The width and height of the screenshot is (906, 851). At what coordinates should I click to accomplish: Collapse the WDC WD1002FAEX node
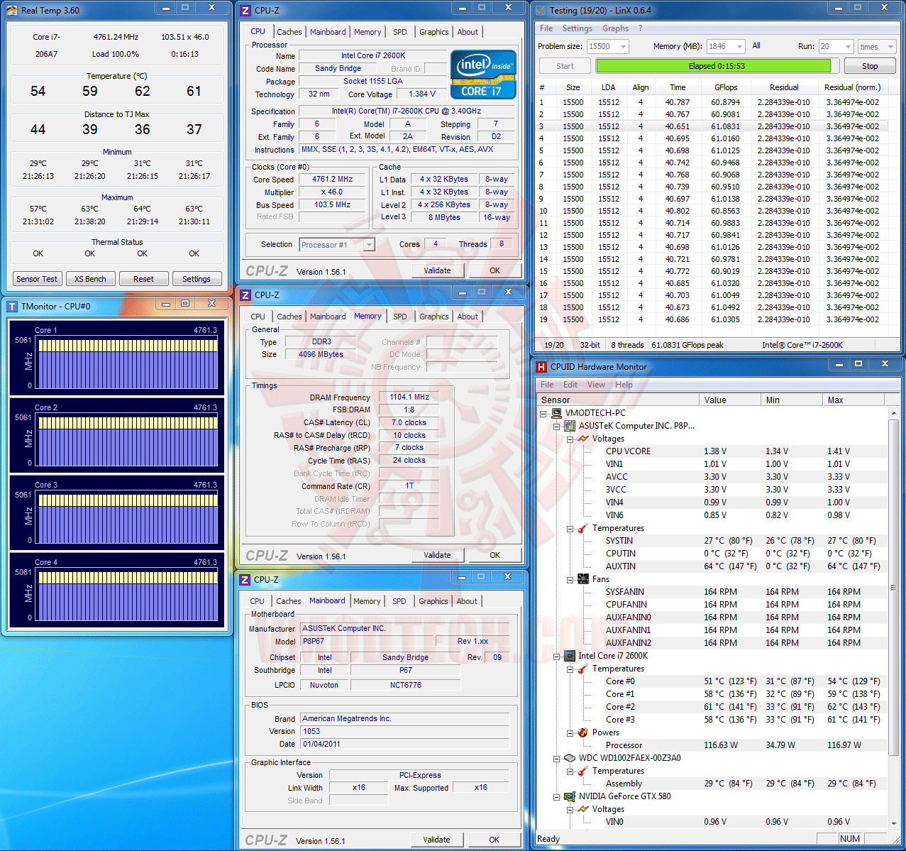tap(557, 758)
